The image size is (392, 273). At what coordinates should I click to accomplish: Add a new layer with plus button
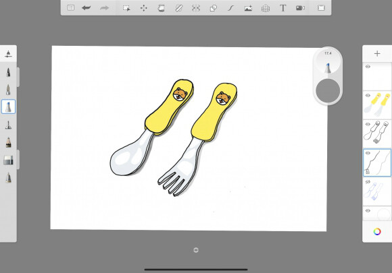click(x=377, y=54)
